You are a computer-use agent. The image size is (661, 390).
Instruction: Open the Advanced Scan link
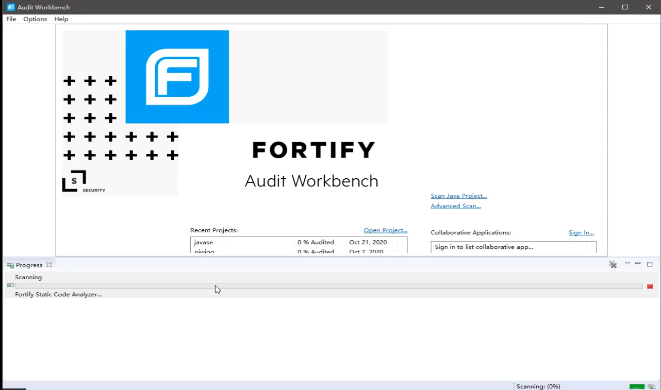point(456,206)
